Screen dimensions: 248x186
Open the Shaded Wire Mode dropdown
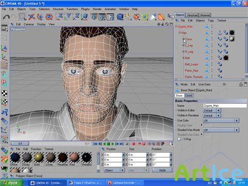tap(221, 130)
